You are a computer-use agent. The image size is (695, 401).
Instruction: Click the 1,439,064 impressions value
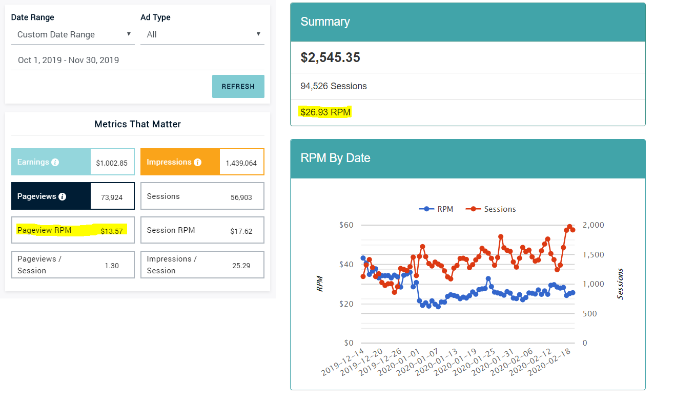click(x=241, y=163)
